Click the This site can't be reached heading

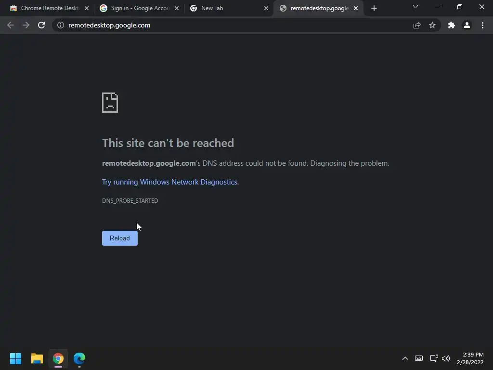click(x=168, y=143)
